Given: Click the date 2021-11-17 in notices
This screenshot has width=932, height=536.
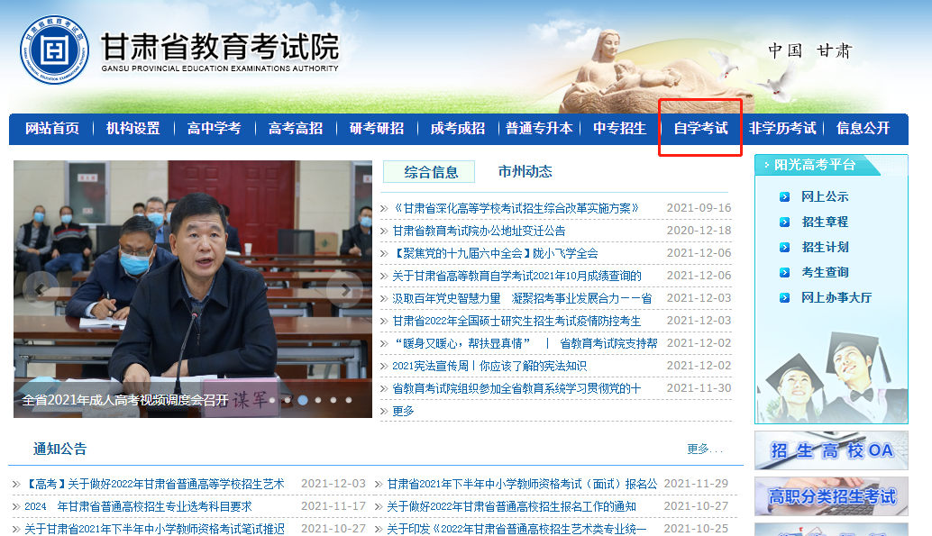Looking at the screenshot, I should (x=334, y=506).
